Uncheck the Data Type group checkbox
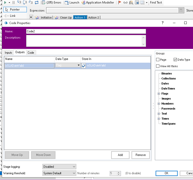The width and height of the screenshot is (193, 180). pos(175,60)
